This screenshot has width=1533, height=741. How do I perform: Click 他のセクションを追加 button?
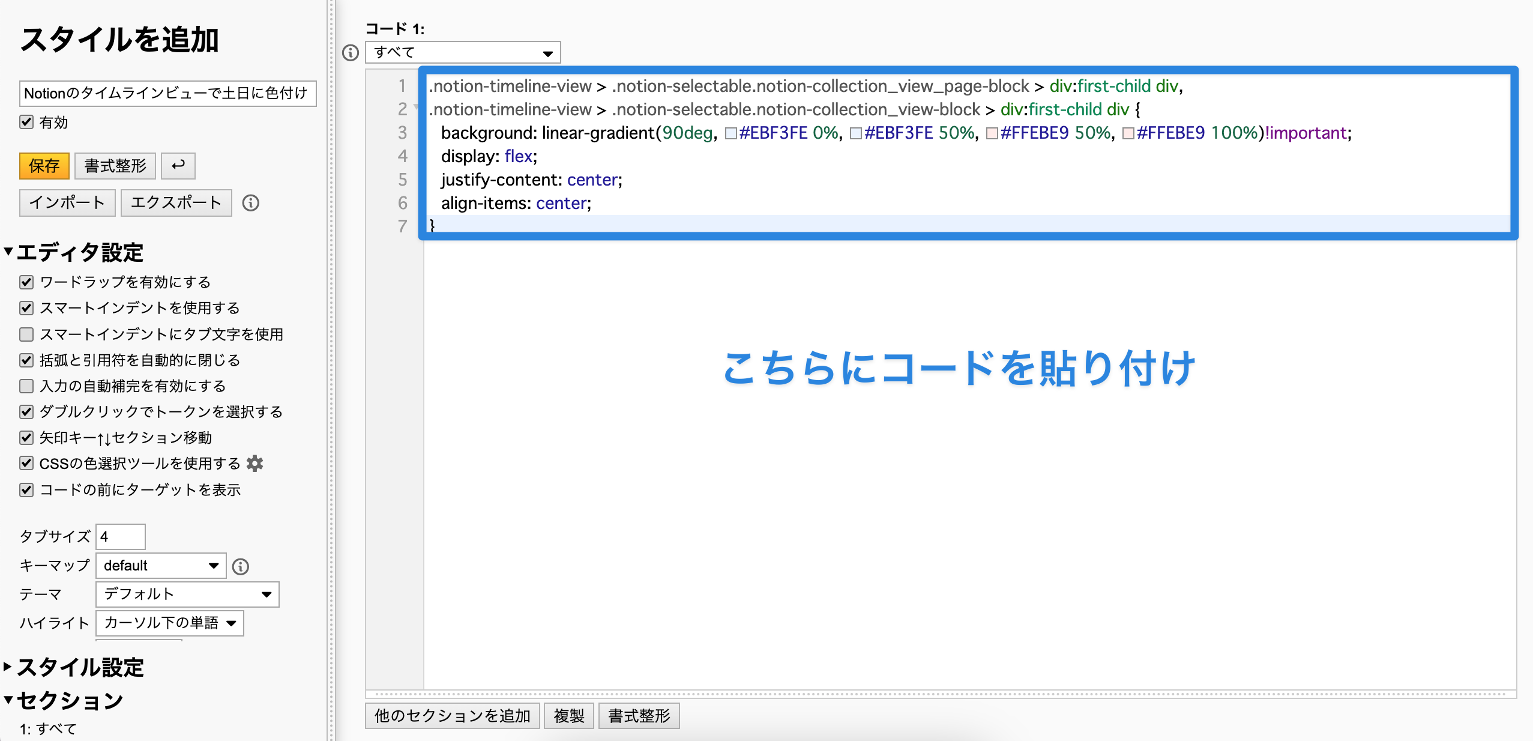[453, 716]
